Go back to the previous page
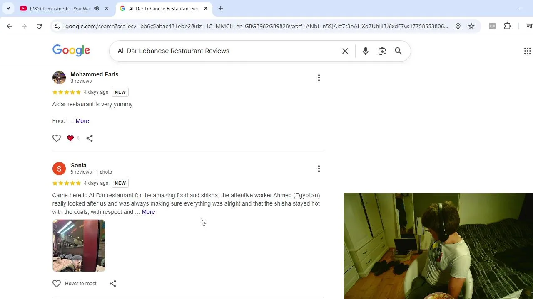533x299 pixels. pos(9,26)
